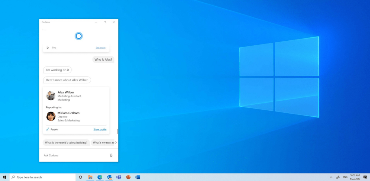Screen dimensions: 370x181
Task: Click the microphone icon to speak
Action: pyautogui.click(x=111, y=155)
